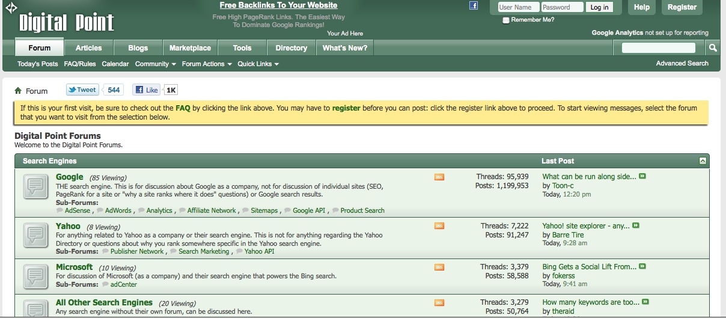Click the Password input field
This screenshot has width=726, height=318.
pos(562,7)
